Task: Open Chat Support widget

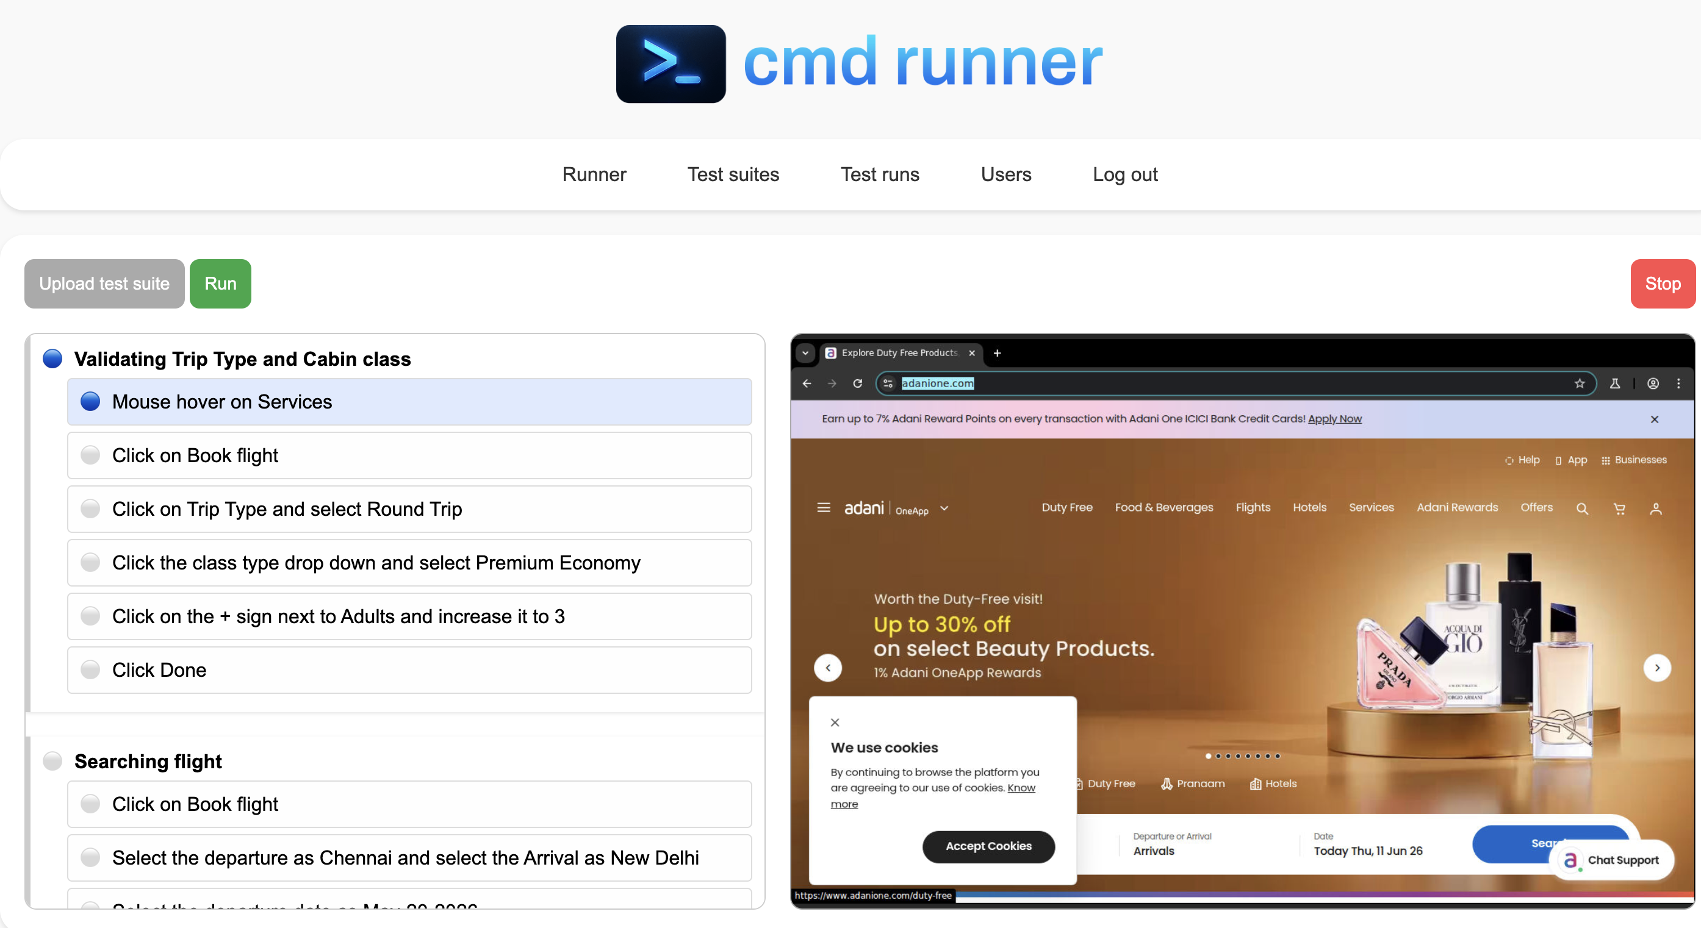Action: (x=1611, y=860)
